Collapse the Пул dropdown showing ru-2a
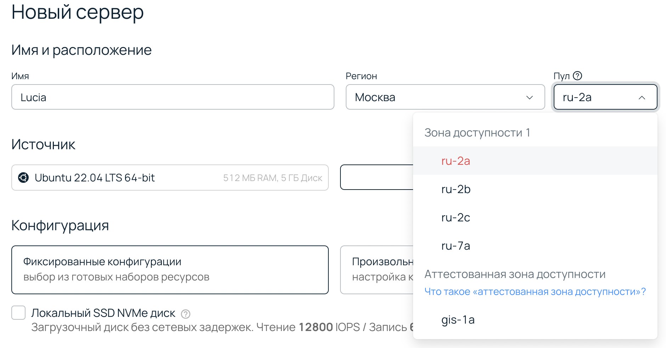666x348 pixels. 605,97
